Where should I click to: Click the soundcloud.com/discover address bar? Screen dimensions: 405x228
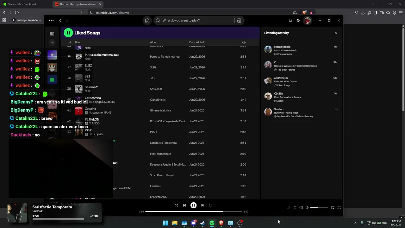[112, 13]
